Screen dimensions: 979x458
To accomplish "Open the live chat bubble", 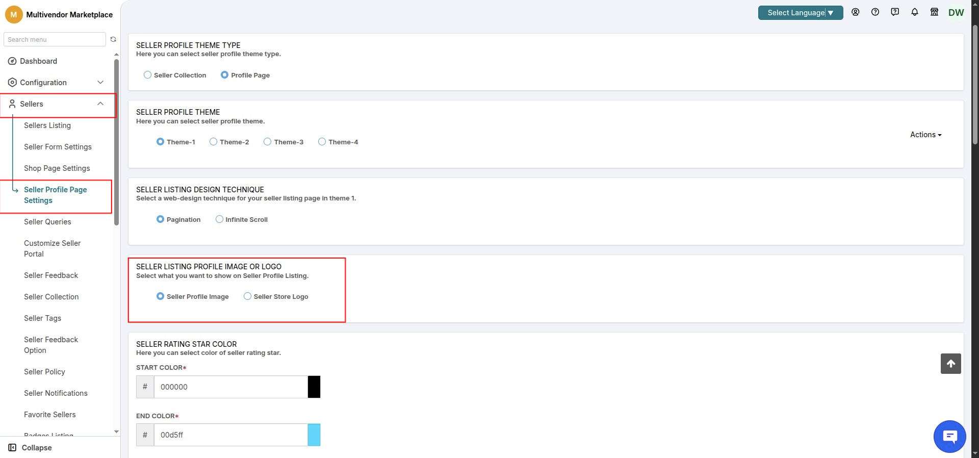I will pyautogui.click(x=950, y=437).
